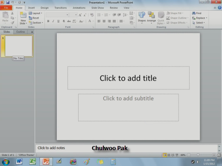Fit slide to current window icon
Viewport: 222px width, 166px height.
[219, 155]
